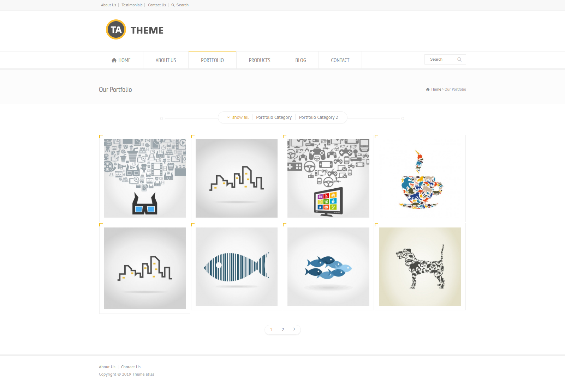Expand the show all filter

pos(238,117)
